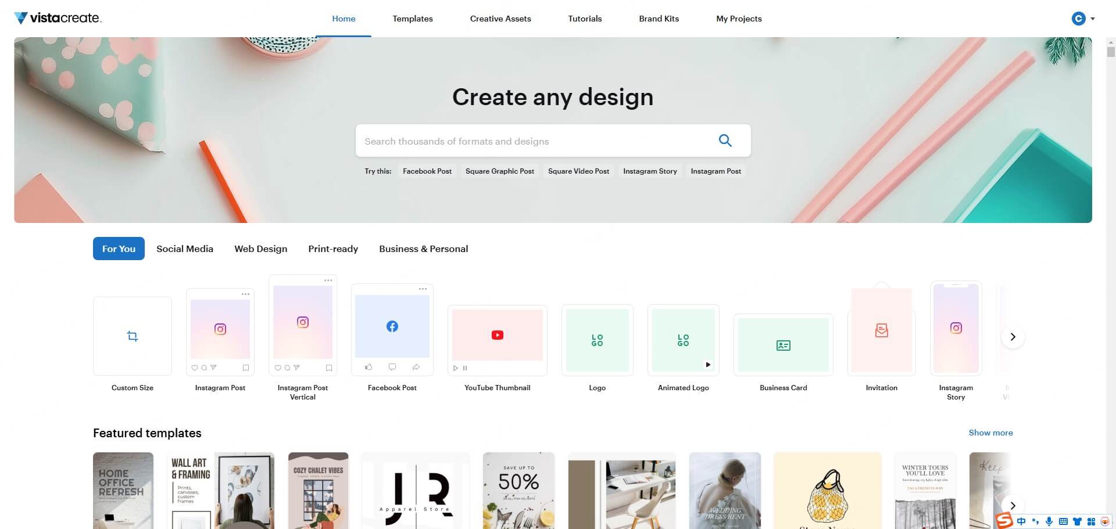Click the magnifier search icon
This screenshot has height=529, width=1116.
pyautogui.click(x=725, y=141)
